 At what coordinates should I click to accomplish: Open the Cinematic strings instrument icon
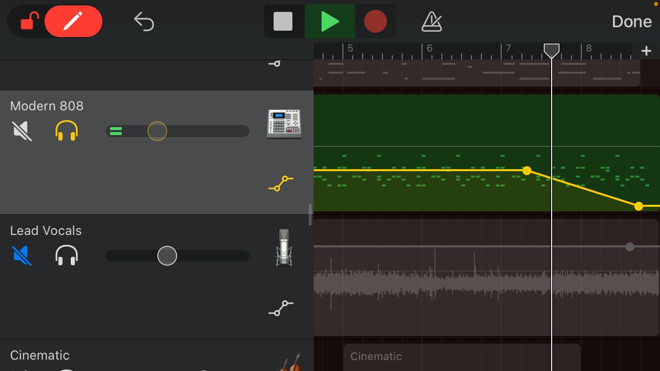point(290,362)
